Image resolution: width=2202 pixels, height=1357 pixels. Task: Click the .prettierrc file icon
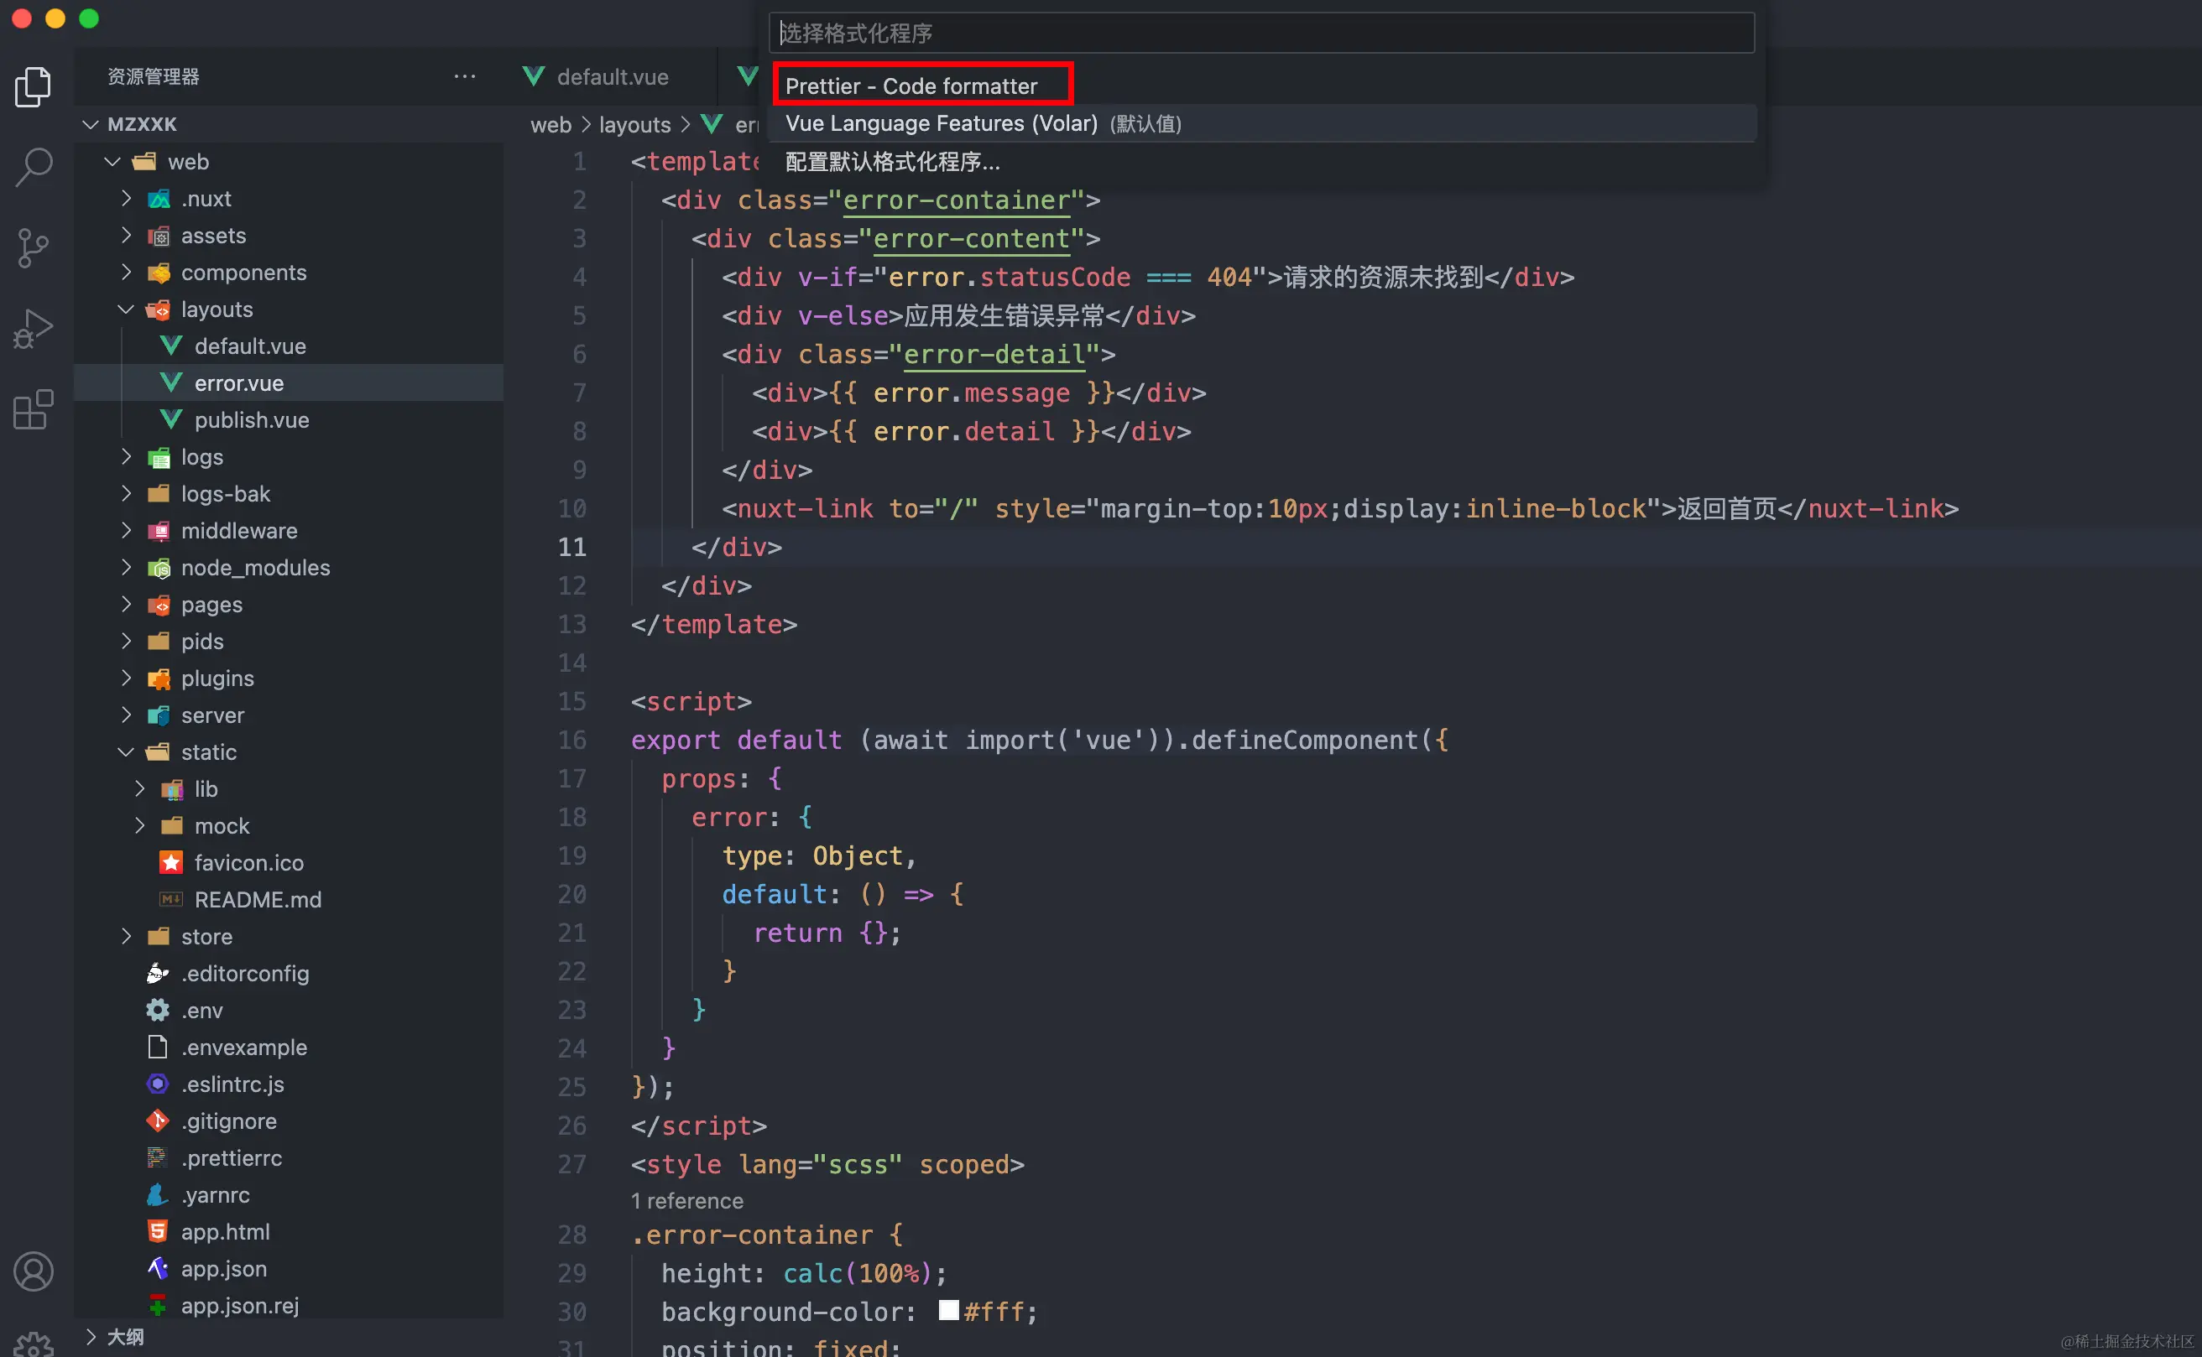click(158, 1157)
